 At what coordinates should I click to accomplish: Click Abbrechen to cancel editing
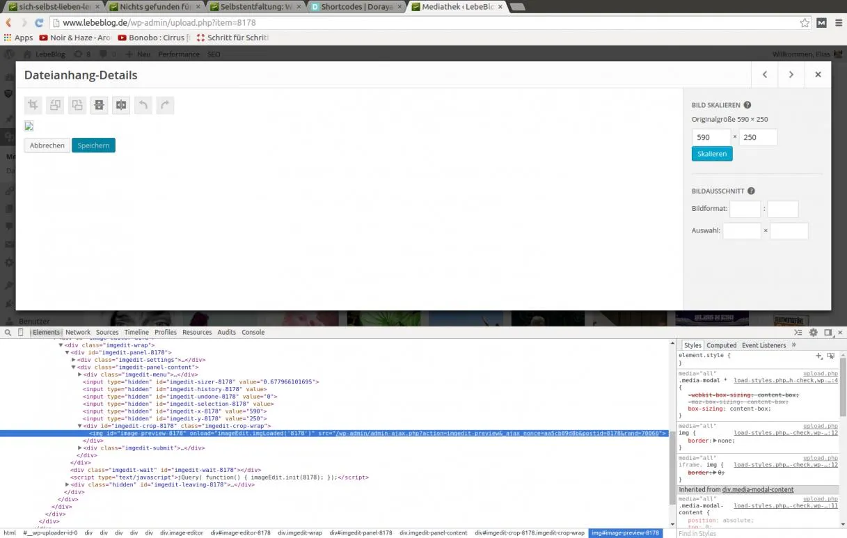click(x=47, y=145)
